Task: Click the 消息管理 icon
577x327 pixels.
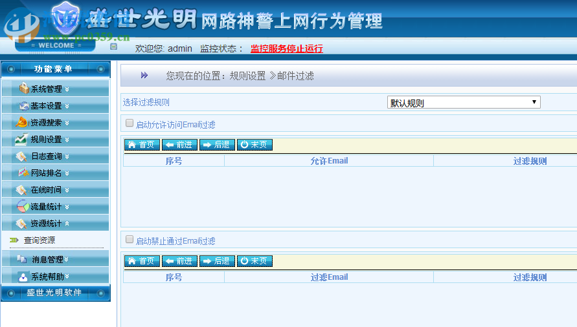Action: pos(22,259)
